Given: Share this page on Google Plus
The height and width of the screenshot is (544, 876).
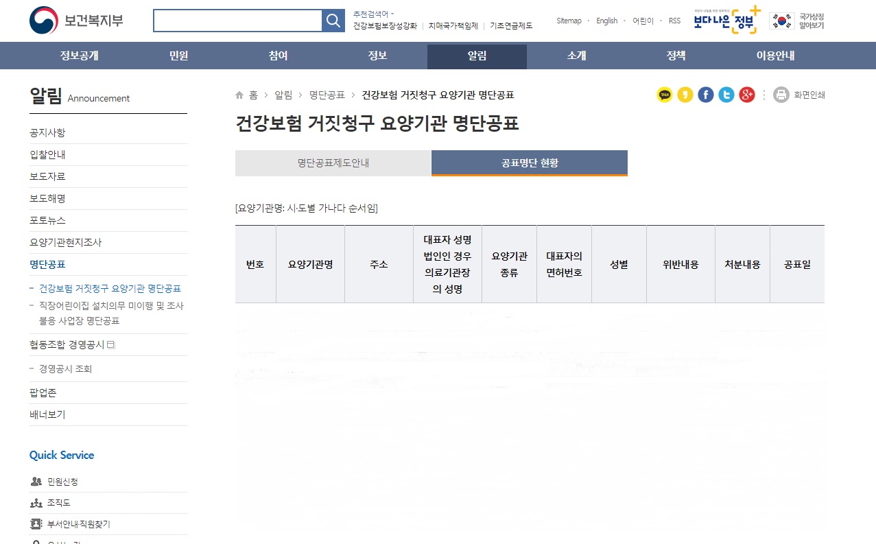Looking at the screenshot, I should click(x=747, y=95).
